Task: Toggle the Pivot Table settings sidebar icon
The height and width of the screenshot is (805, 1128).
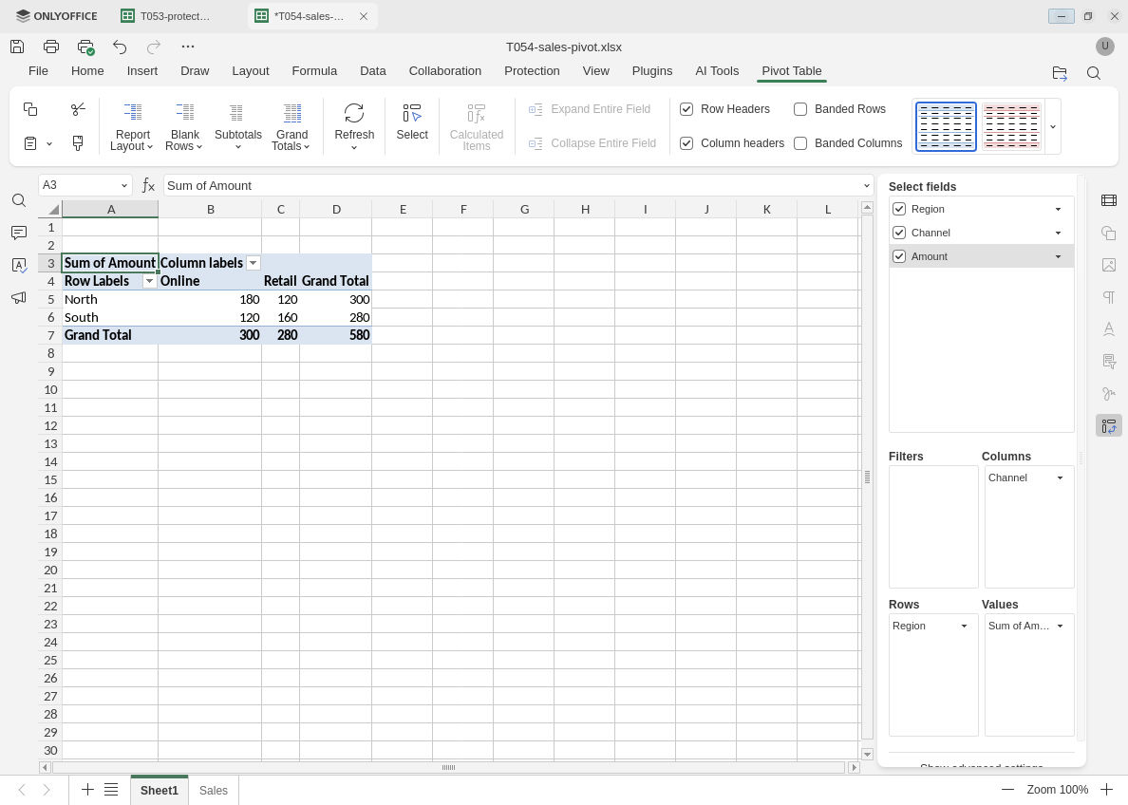Action: tap(1109, 426)
